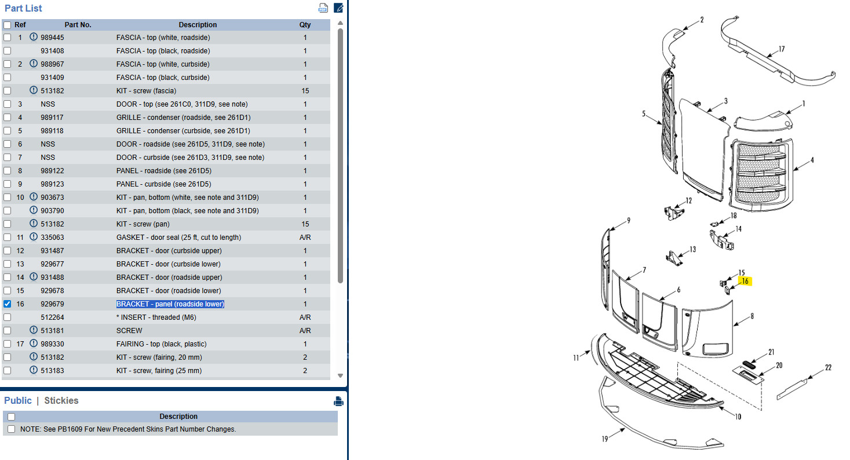Check the box for INSERT - threaded 512264
The height and width of the screenshot is (460, 850).
coord(7,317)
